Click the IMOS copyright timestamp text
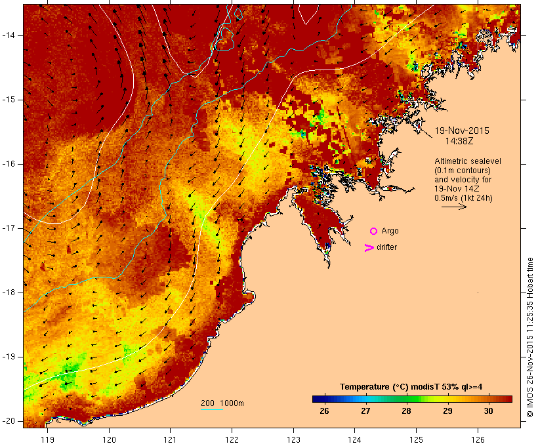Viewport: 538px width, 446px height. 530,337
